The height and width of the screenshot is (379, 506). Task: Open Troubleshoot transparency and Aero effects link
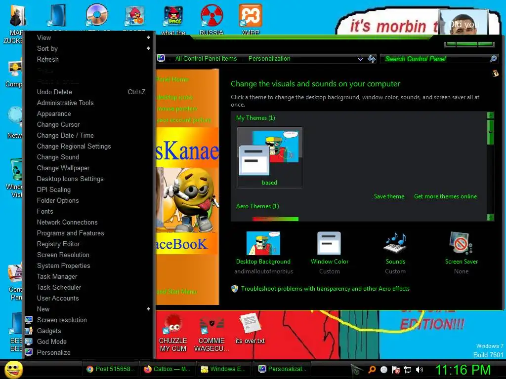(x=325, y=289)
